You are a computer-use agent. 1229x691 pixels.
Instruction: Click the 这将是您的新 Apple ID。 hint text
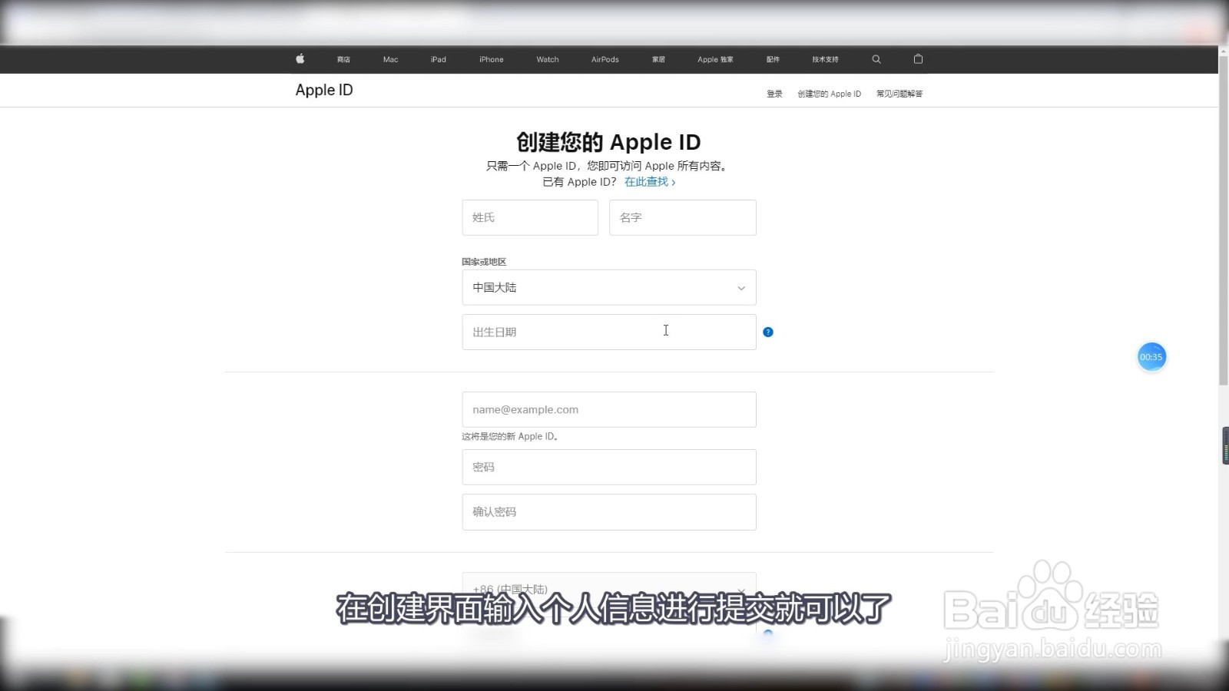click(x=510, y=436)
